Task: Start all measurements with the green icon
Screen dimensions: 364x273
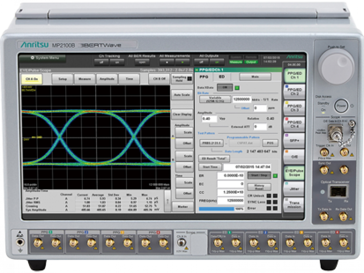Action: tap(182, 62)
